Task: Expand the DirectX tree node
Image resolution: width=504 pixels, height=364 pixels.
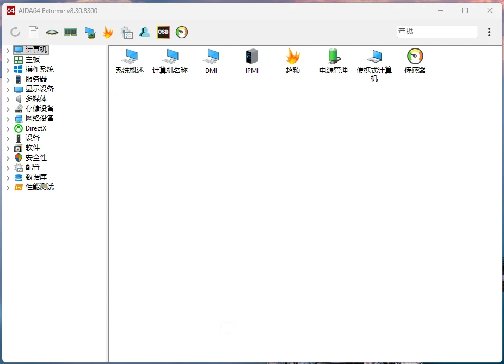Action: click(x=7, y=128)
